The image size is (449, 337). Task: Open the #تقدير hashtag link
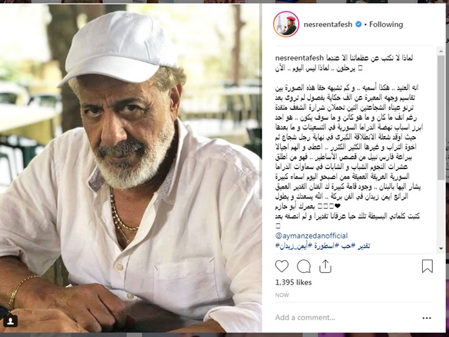pyautogui.click(x=361, y=246)
